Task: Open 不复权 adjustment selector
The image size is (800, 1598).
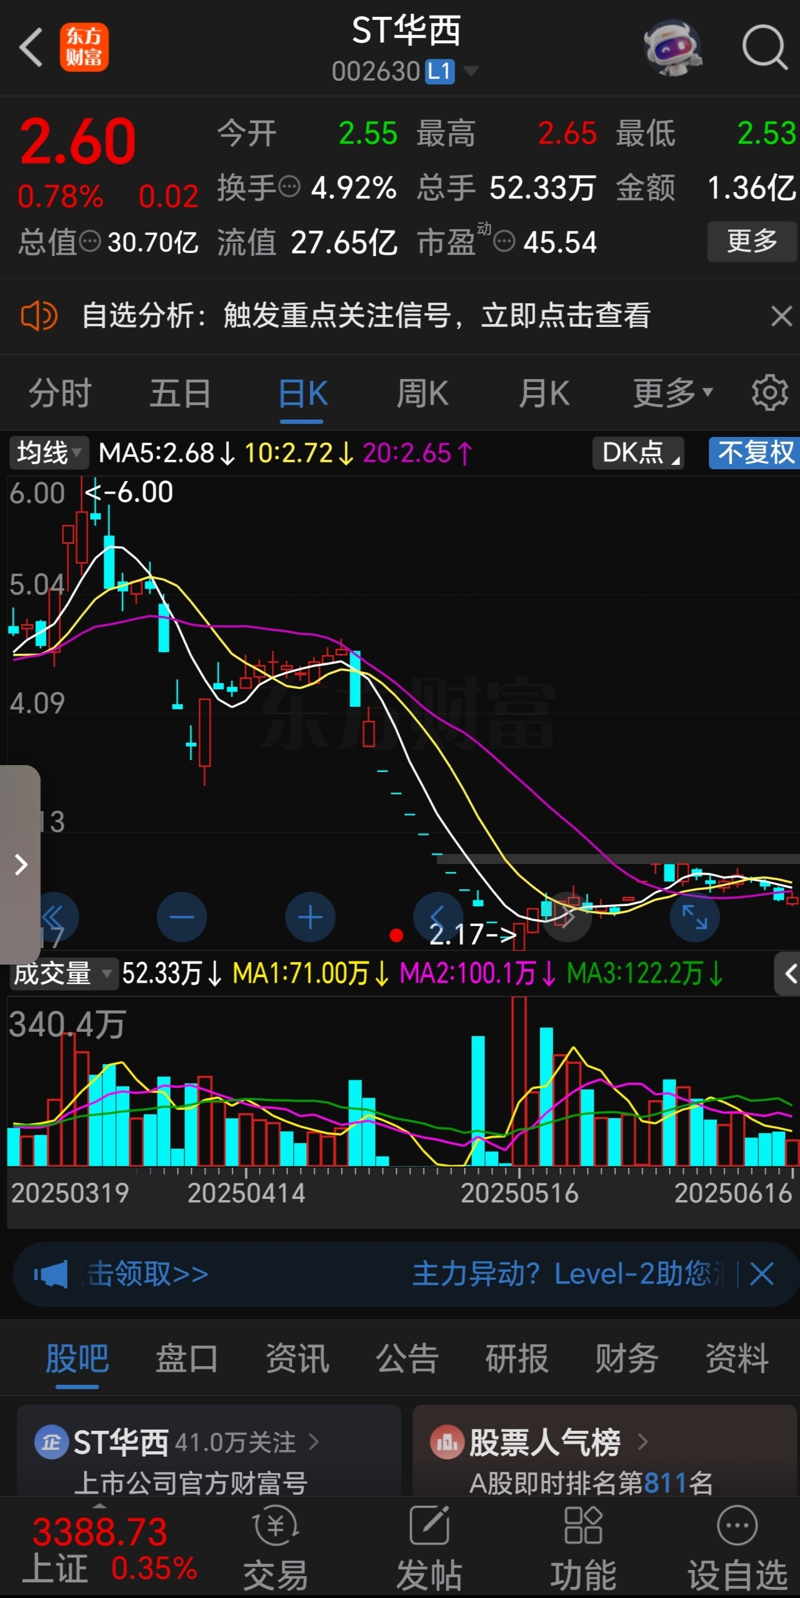Action: pos(755,452)
